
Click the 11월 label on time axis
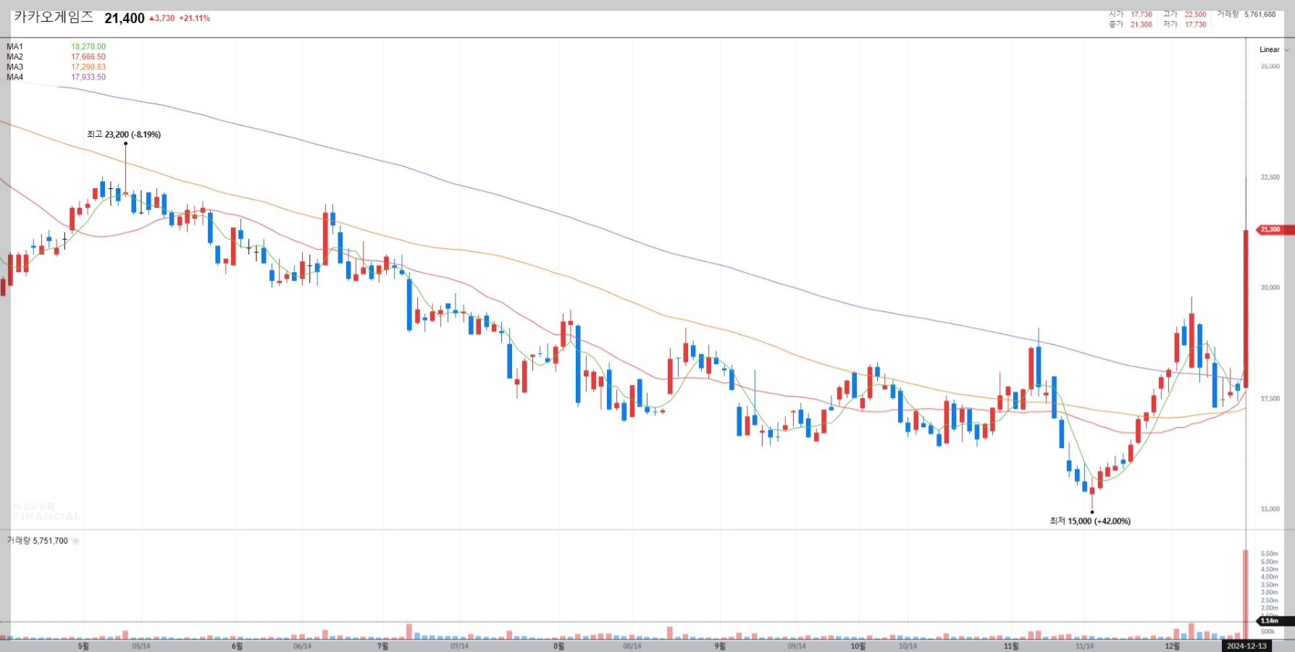pyautogui.click(x=1011, y=646)
